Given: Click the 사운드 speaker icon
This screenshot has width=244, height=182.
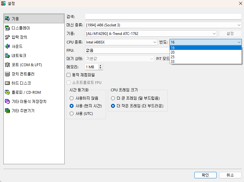Looking at the screenshot, I should 7,46.
